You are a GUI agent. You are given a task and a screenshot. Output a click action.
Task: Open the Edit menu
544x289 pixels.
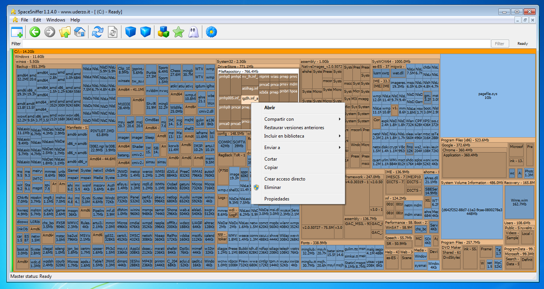[37, 20]
